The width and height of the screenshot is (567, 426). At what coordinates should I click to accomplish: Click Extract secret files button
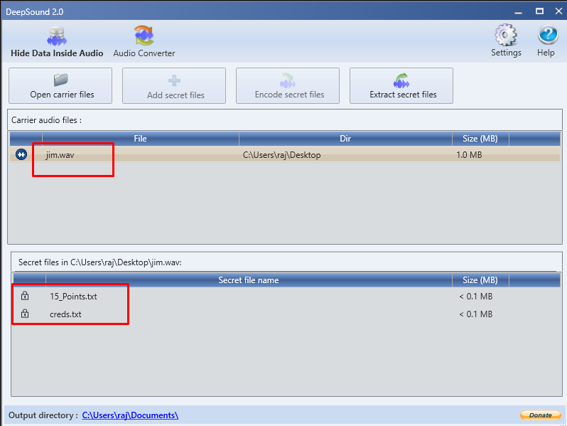401,86
